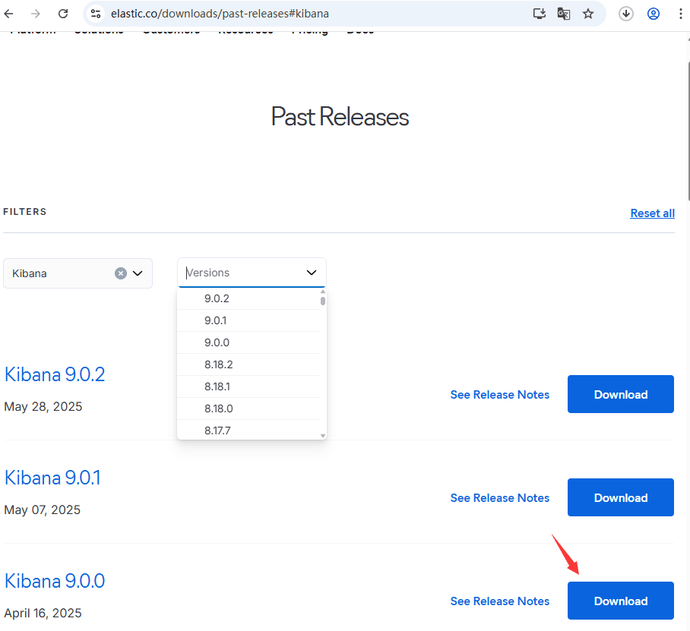Click the versions list scroll-up arrow
Viewport: 690px width, 631px height.
[323, 292]
